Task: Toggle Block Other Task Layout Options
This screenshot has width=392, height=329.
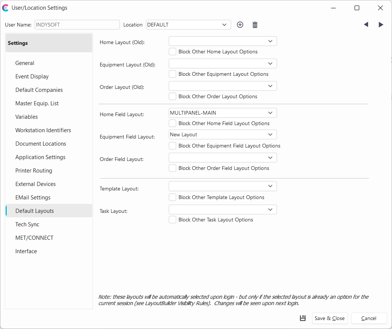Action: [x=172, y=220]
